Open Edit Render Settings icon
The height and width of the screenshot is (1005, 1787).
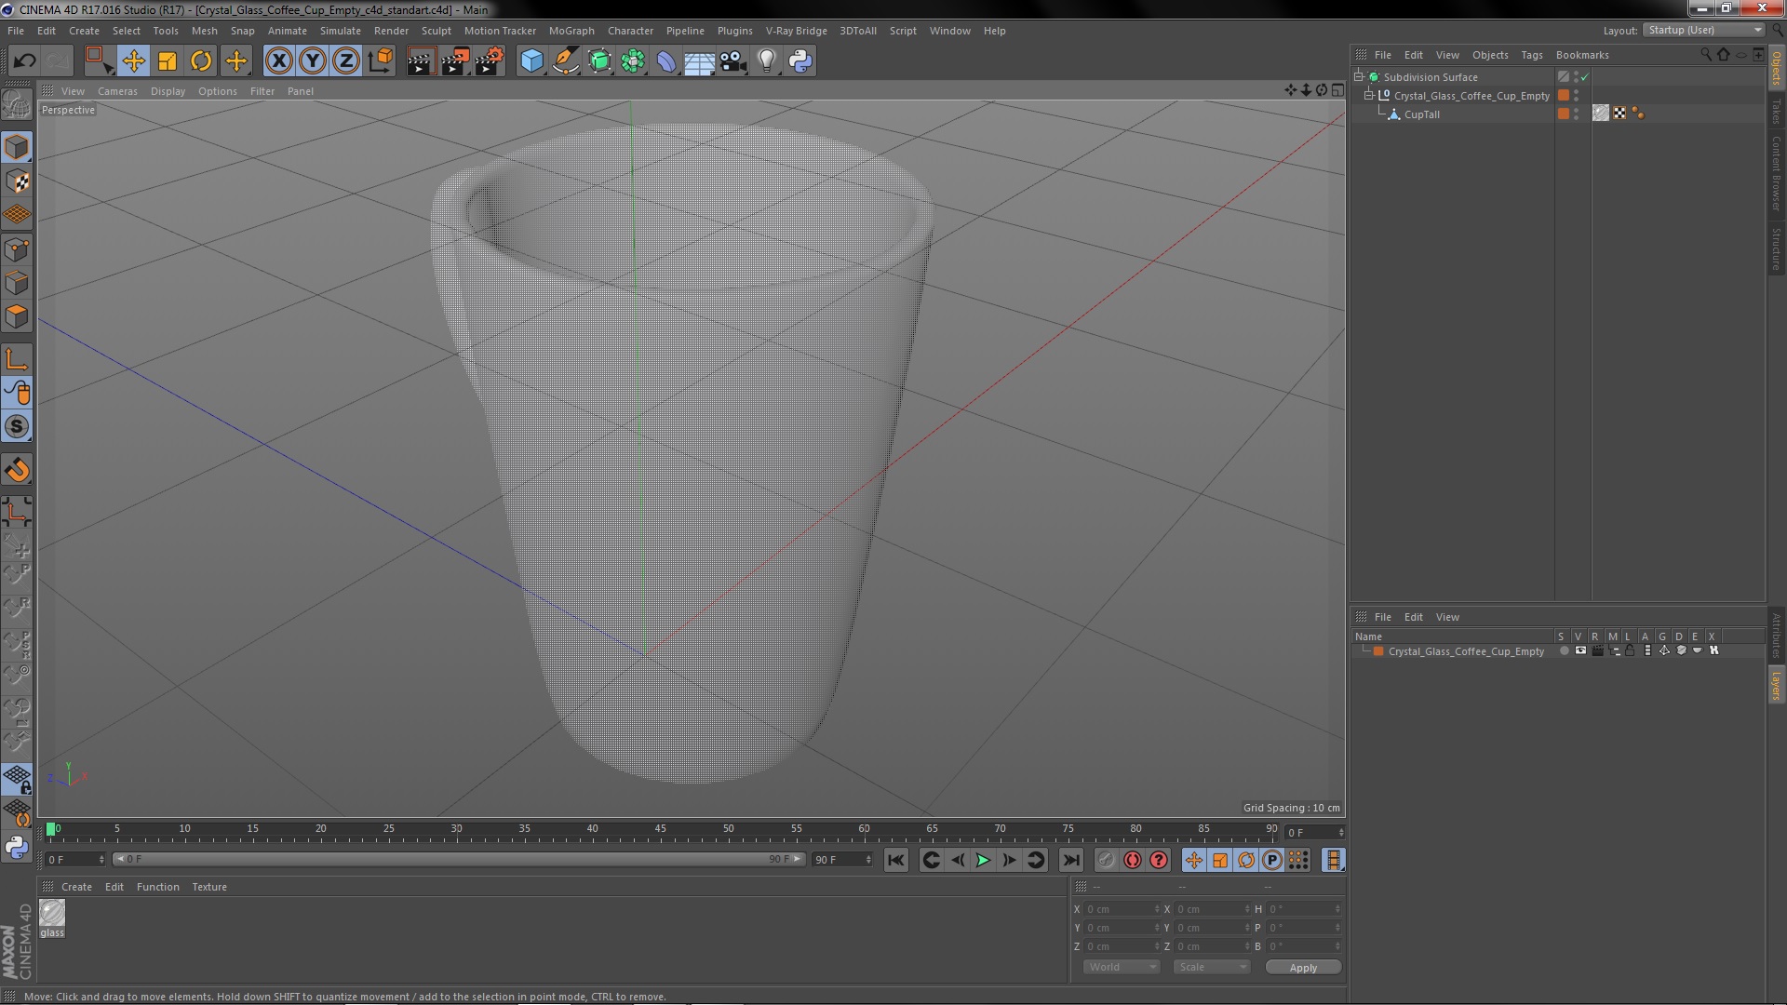point(490,61)
